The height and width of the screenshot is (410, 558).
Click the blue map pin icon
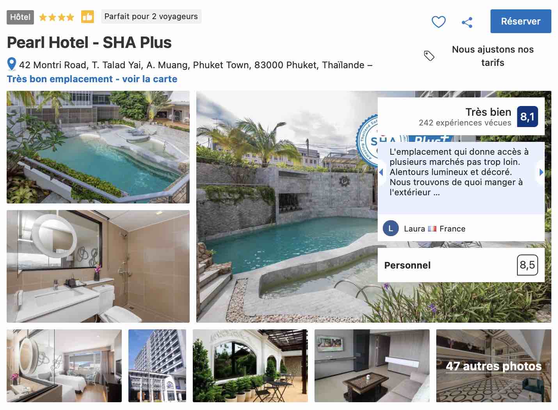12,64
